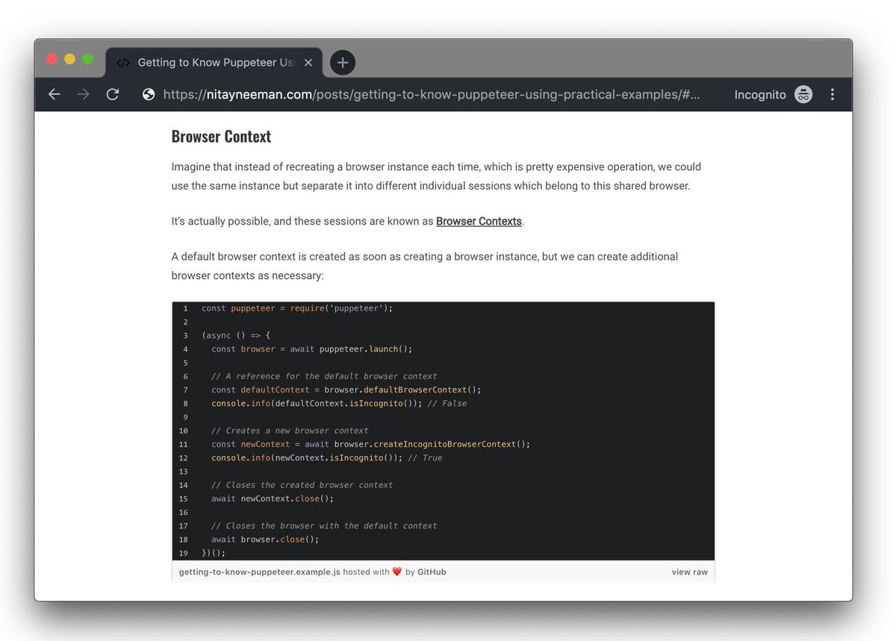
Task: Close the window with red button
Action: click(52, 59)
